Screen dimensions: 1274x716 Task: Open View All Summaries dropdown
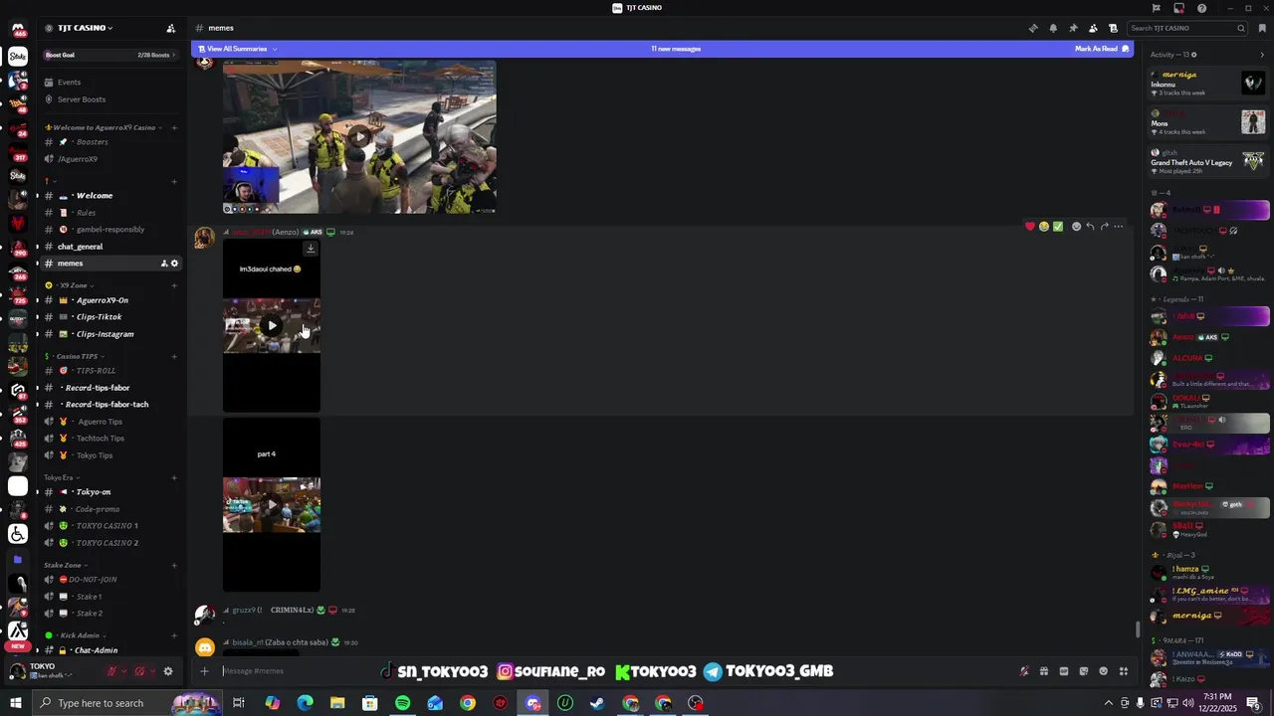pos(238,49)
